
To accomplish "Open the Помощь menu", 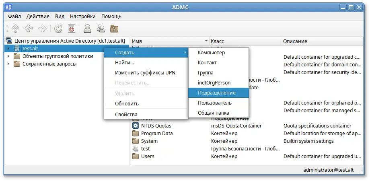I will click(111, 16).
